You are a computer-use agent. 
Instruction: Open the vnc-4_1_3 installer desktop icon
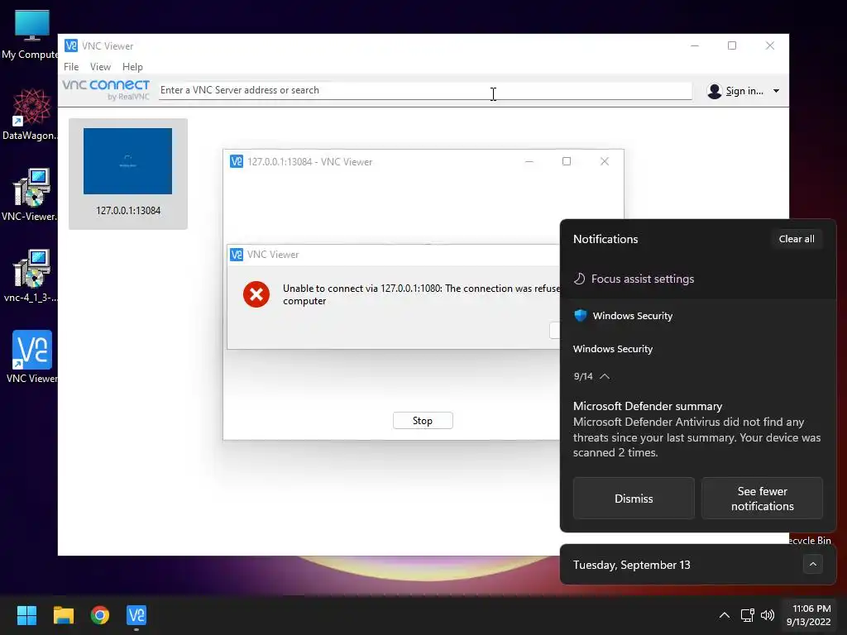31,276
